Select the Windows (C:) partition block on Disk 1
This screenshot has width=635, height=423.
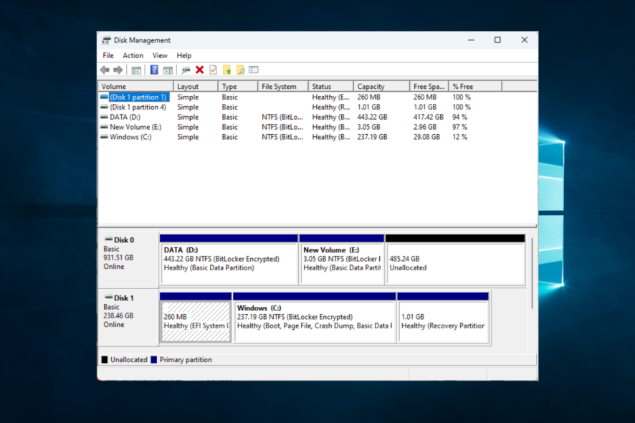(315, 318)
